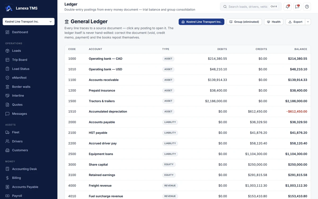The image size is (318, 199).
Task: Click the EQUITY badge for Share capital
Action: 169,165
